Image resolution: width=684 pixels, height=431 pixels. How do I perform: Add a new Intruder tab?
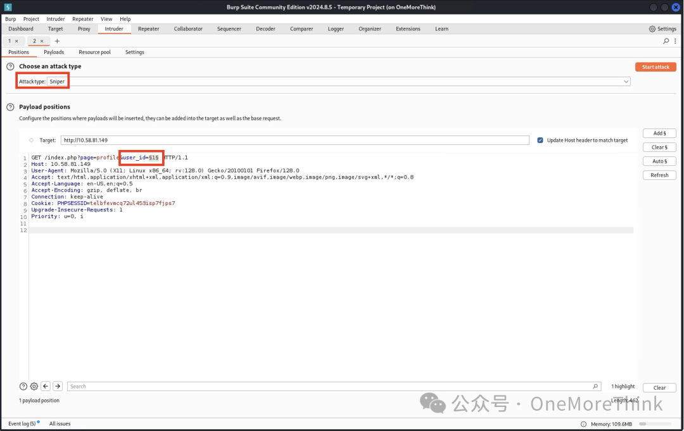[x=57, y=41]
